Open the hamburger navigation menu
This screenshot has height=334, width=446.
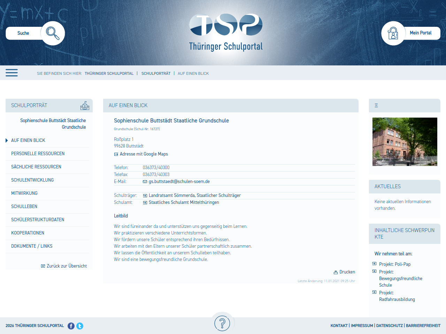(11, 73)
